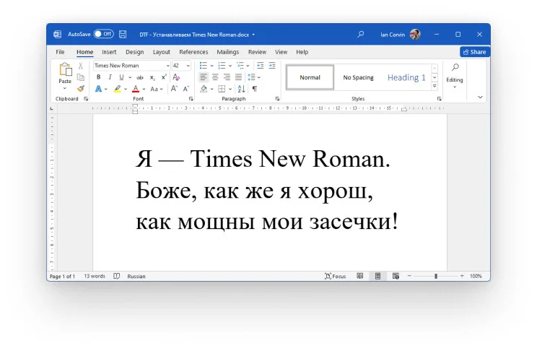Sort the selected text
Viewport: 537px width, 351px height.
coord(242,89)
